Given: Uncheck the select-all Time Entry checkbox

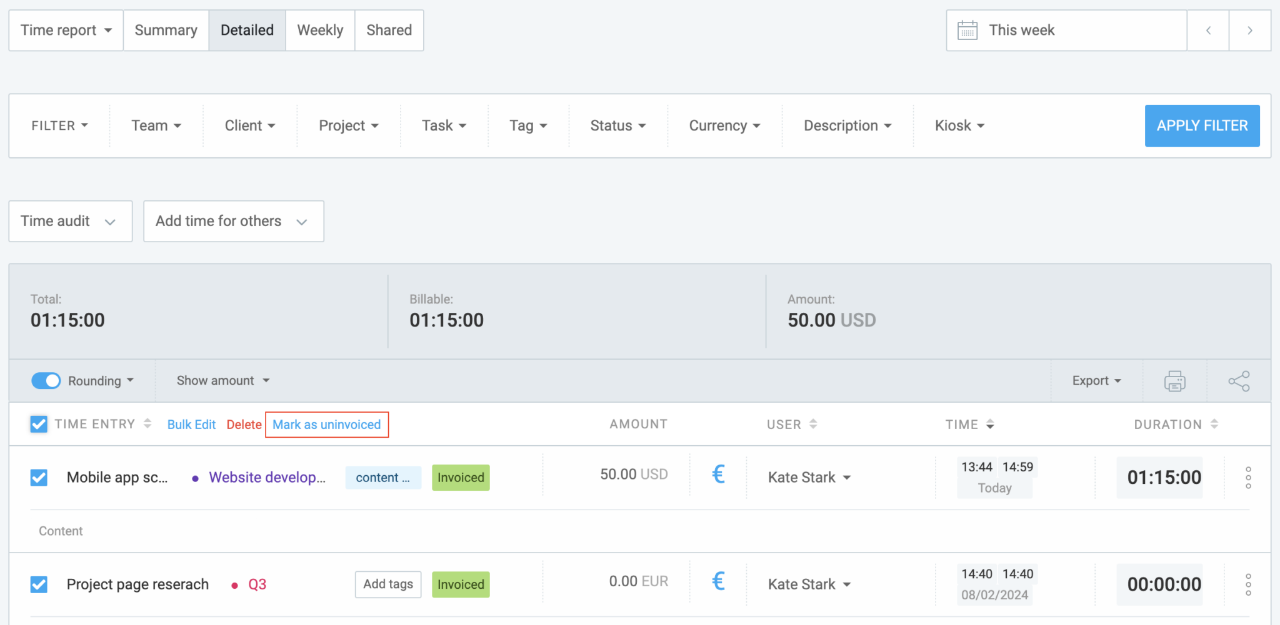Looking at the screenshot, I should [39, 424].
